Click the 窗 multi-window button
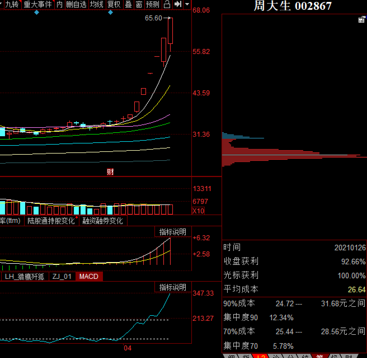The image size is (367, 358). [x=139, y=4]
